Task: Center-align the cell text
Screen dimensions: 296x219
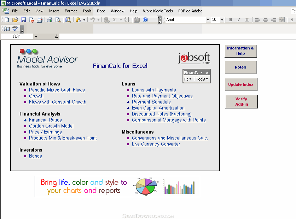Action: [266, 20]
